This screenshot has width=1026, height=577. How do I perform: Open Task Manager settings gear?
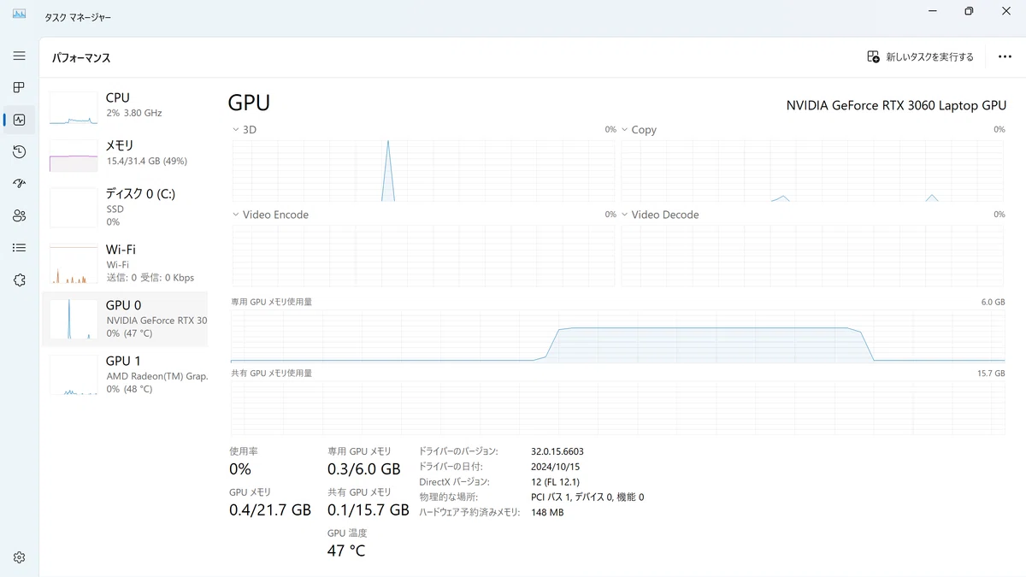tap(19, 557)
